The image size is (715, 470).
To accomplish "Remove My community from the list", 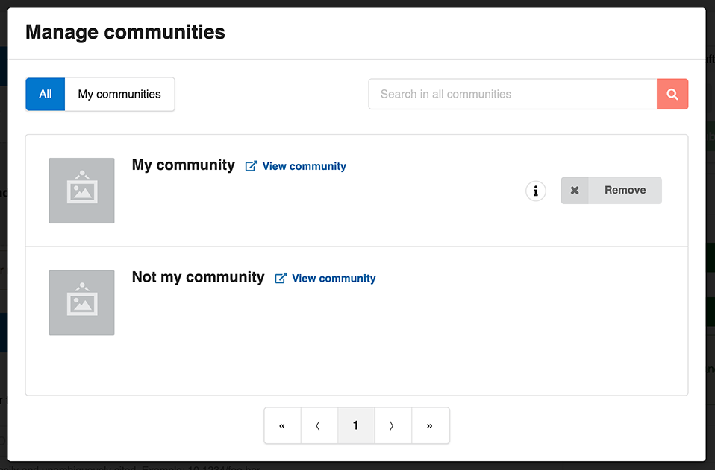I will coord(625,190).
